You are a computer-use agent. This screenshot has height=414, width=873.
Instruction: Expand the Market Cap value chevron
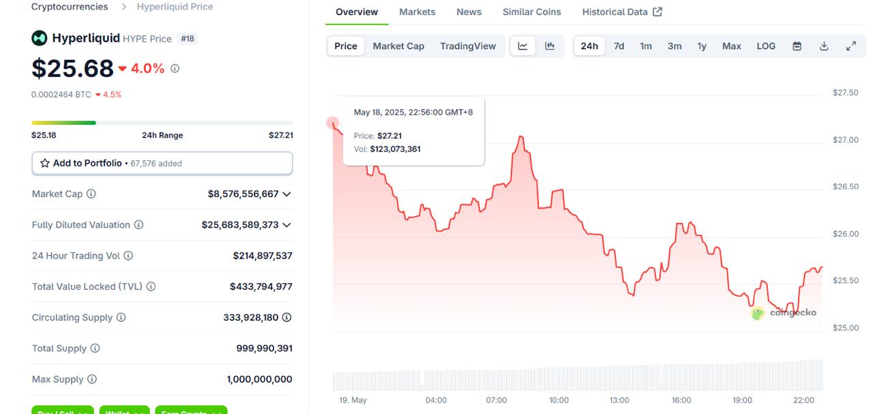[286, 194]
